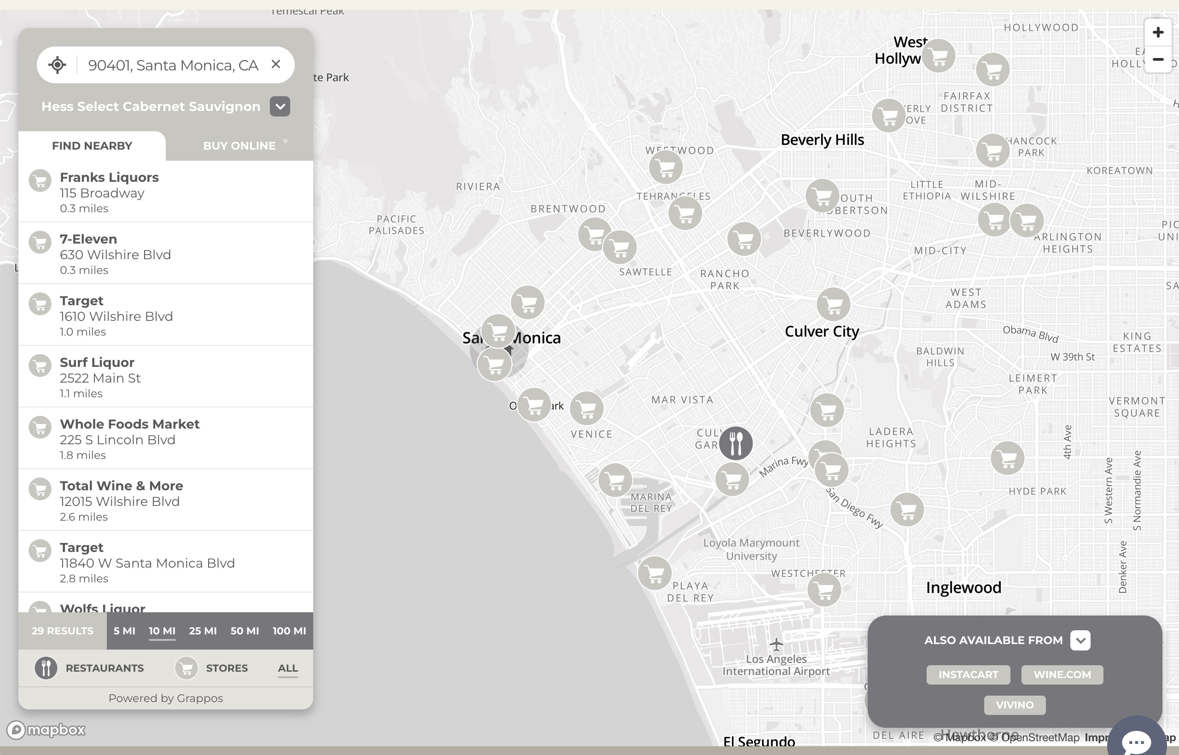Collapse the Also Available From panel
Image resolution: width=1179 pixels, height=755 pixels.
(x=1080, y=640)
